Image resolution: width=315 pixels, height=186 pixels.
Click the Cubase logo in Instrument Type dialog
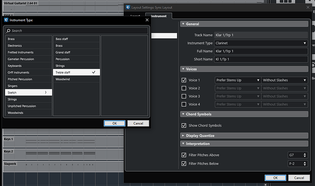(x=6, y=20)
